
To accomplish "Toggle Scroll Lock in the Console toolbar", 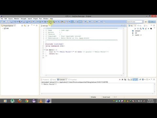I will point(131,80).
